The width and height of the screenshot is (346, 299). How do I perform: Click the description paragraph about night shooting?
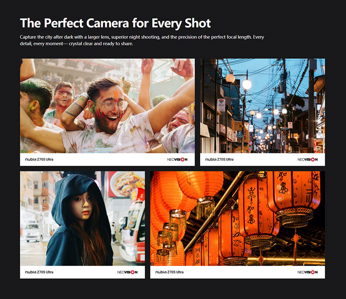[x=142, y=40]
